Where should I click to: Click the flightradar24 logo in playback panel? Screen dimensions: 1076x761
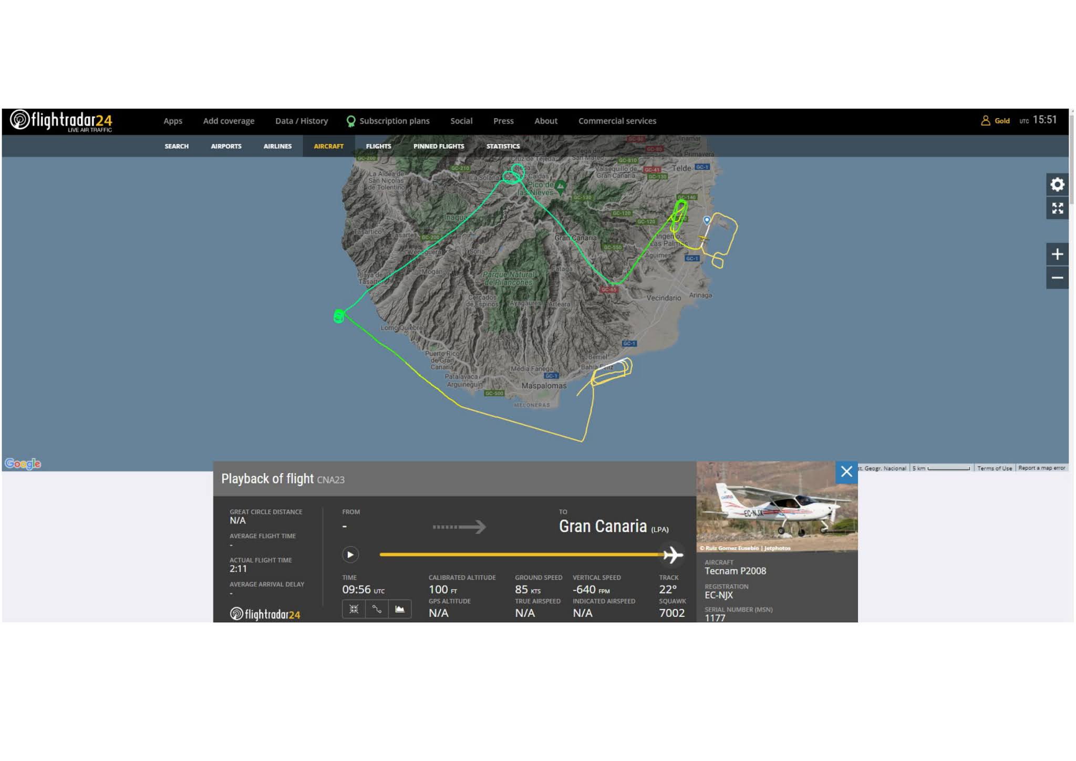click(265, 614)
